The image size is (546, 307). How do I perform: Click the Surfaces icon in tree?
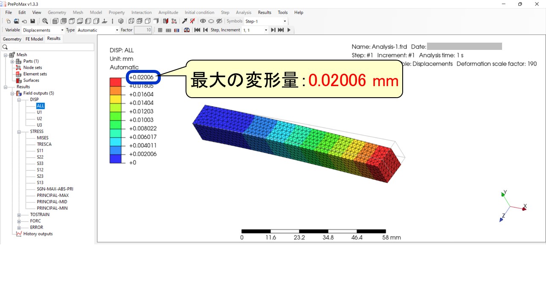click(18, 80)
